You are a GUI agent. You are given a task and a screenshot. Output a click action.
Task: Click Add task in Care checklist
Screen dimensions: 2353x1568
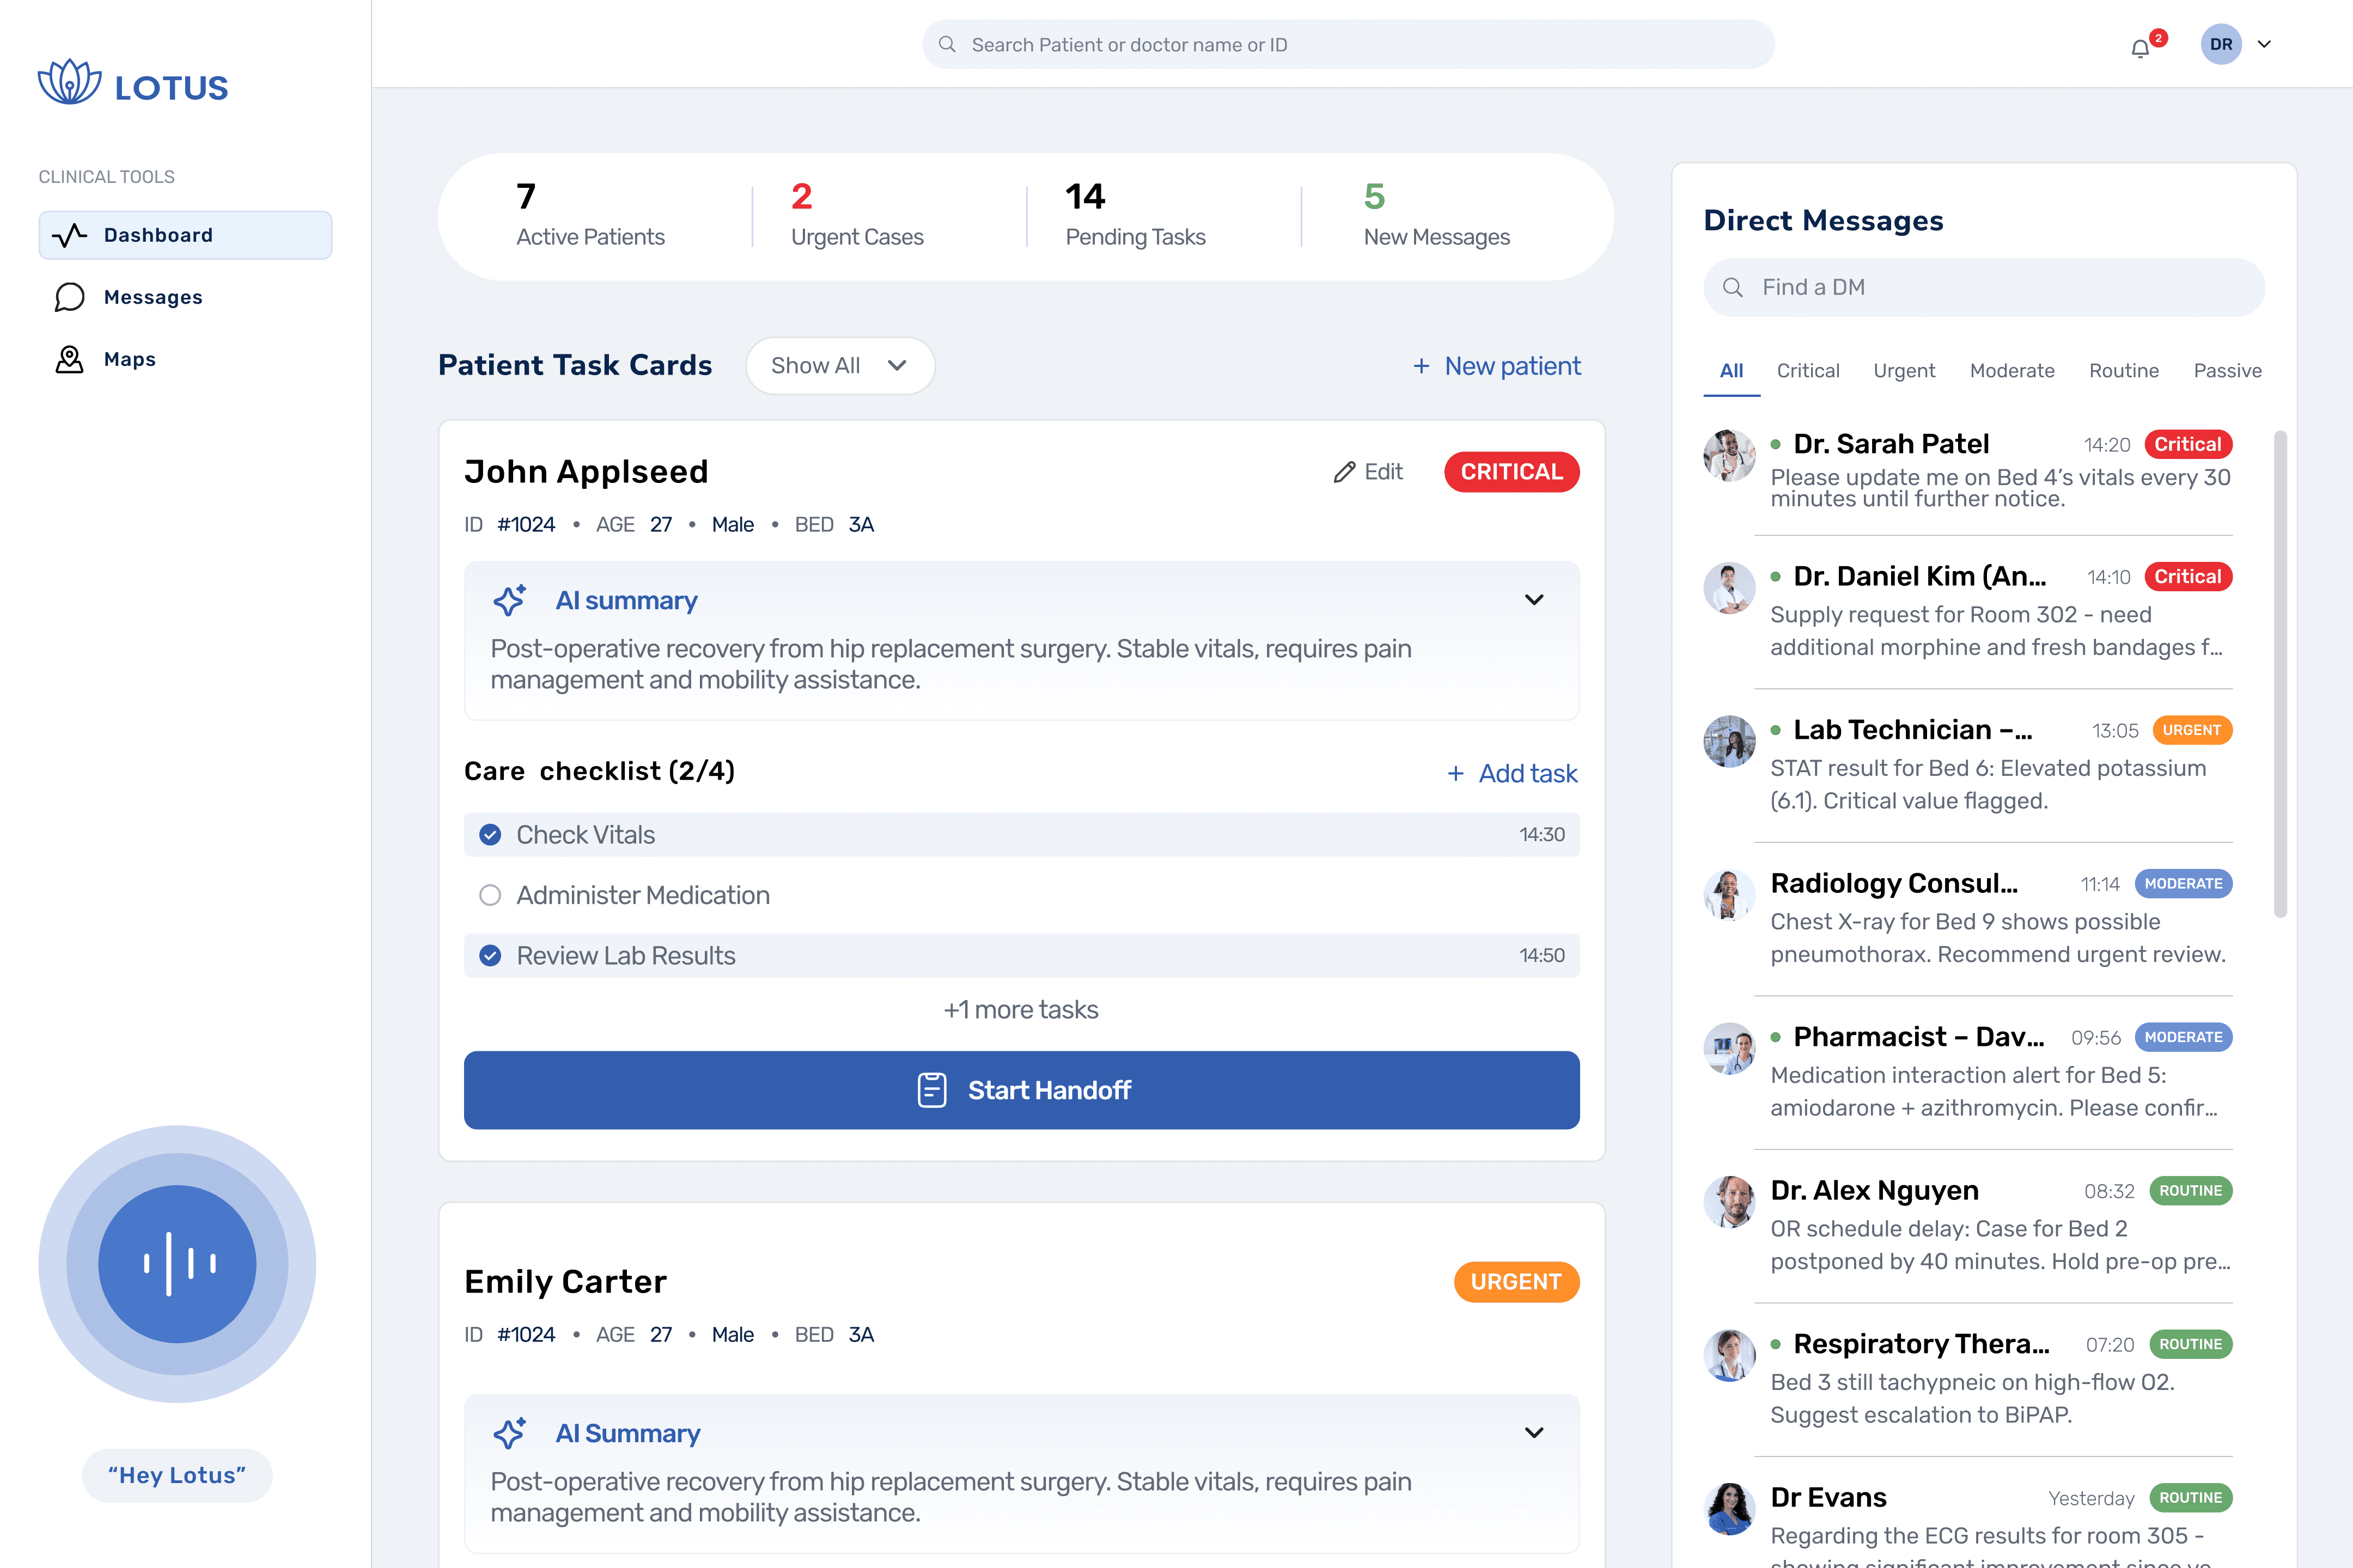(x=1513, y=774)
